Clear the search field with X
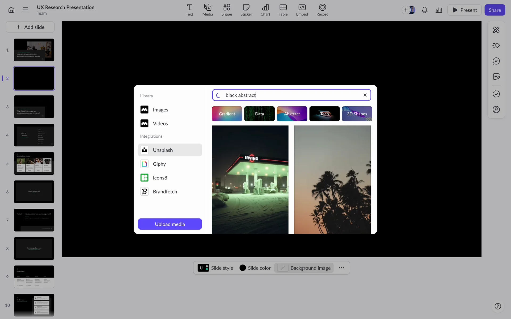511x319 pixels. coord(365,95)
